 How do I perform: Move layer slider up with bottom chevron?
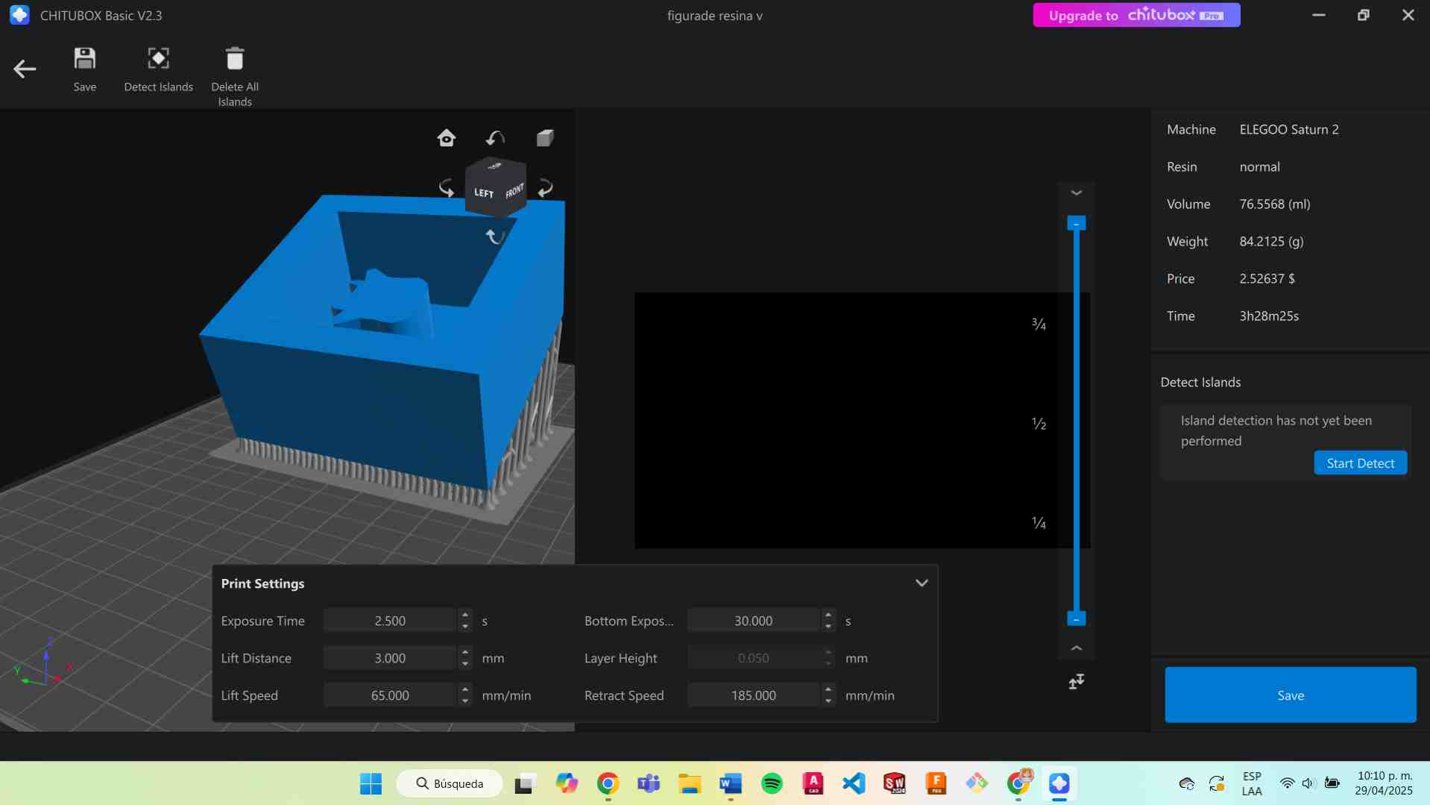pyautogui.click(x=1077, y=648)
